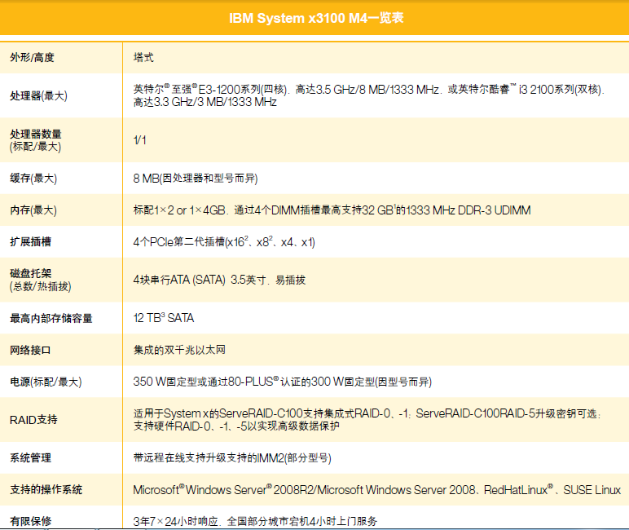Click the '350 W固定型' power value

(x=283, y=382)
